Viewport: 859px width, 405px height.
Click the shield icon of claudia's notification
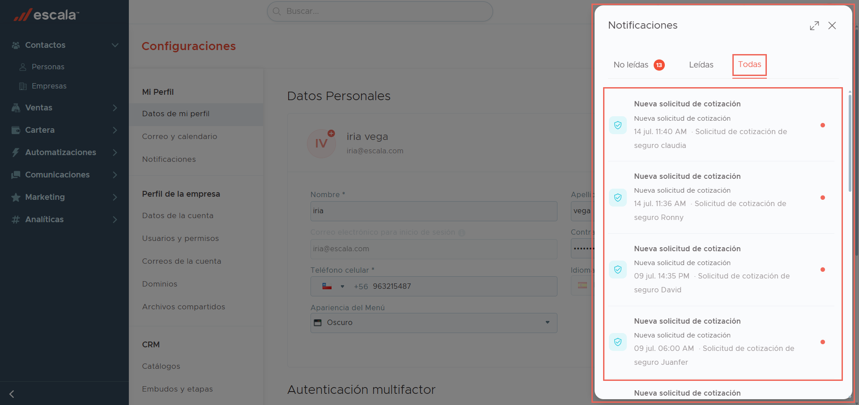(x=618, y=125)
